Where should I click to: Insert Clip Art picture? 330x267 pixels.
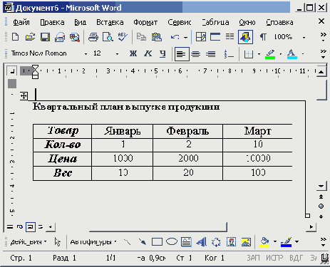(231, 242)
